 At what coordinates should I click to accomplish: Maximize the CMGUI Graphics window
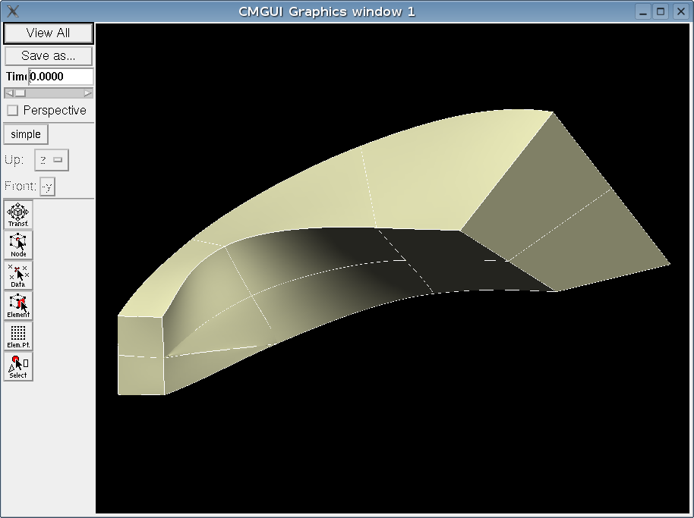click(x=661, y=11)
